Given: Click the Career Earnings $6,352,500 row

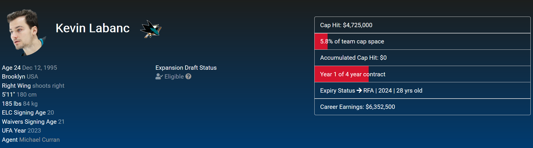Looking at the screenshot, I should pos(422,107).
